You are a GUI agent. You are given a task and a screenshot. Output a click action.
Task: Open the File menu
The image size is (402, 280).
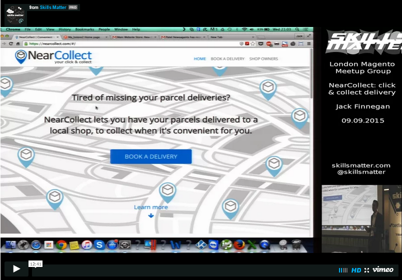27,29
